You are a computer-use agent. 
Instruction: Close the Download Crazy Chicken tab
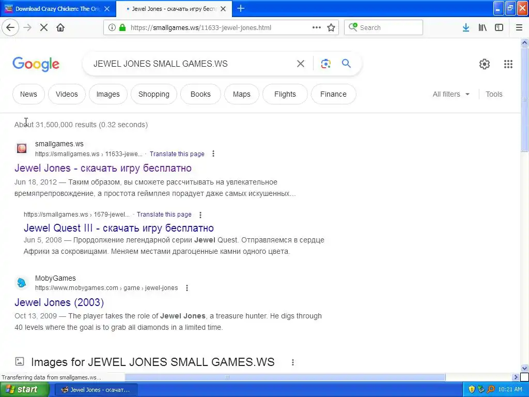107,9
